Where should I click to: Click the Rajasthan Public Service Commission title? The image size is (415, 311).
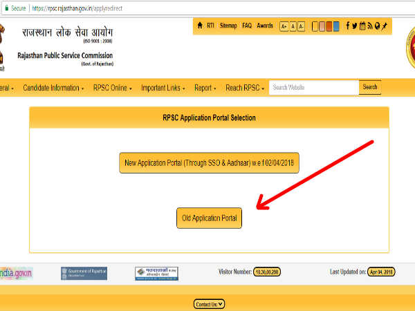(x=65, y=55)
